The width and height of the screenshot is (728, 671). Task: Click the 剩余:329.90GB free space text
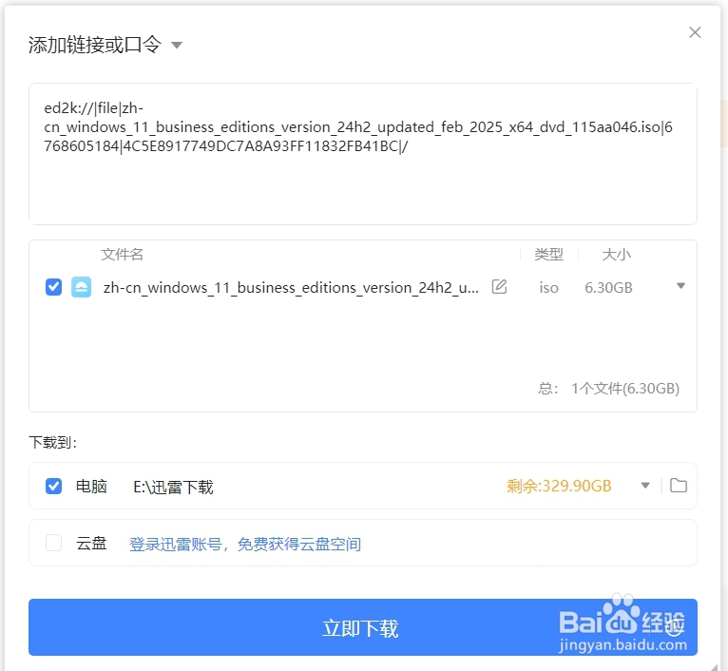coord(559,487)
